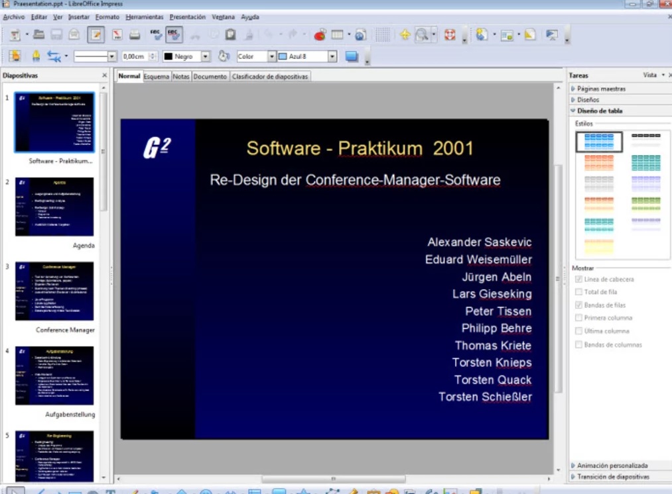The height and width of the screenshot is (494, 672).
Task: Click the Slide Layout icon
Action: (x=507, y=35)
